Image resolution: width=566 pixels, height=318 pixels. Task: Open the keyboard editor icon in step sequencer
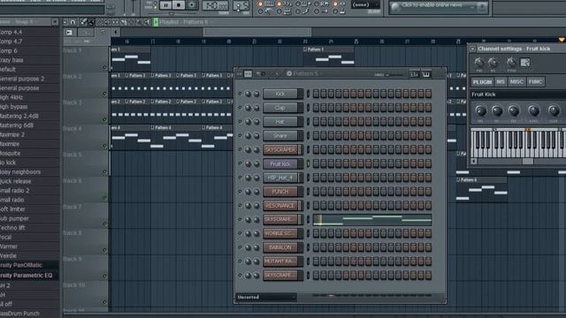click(x=426, y=74)
